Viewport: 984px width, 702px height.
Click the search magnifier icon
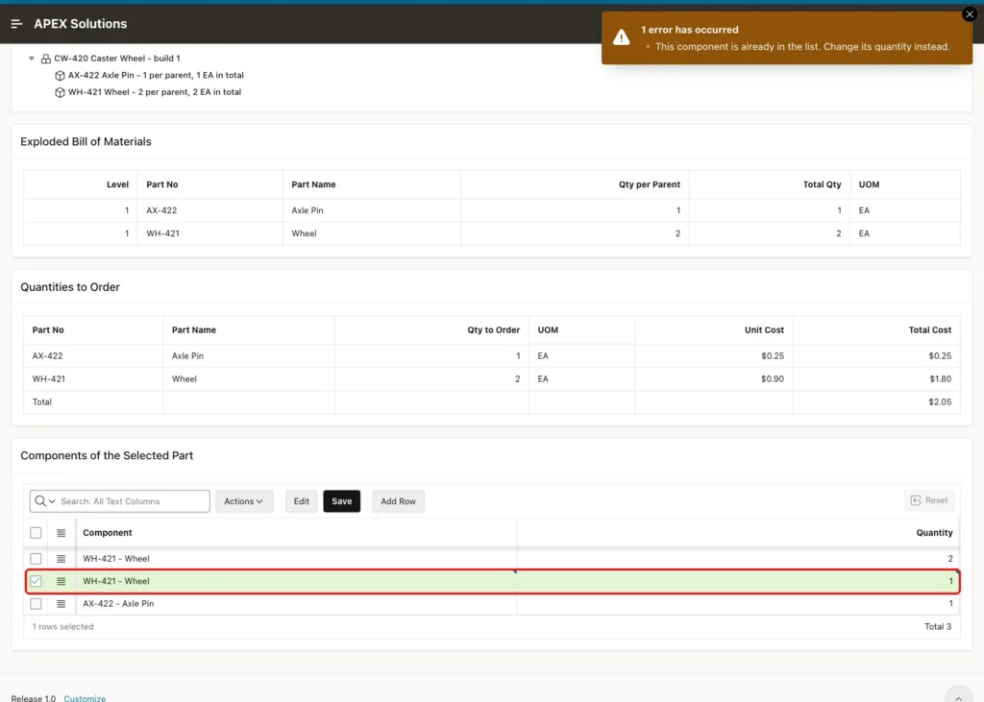pyautogui.click(x=40, y=501)
